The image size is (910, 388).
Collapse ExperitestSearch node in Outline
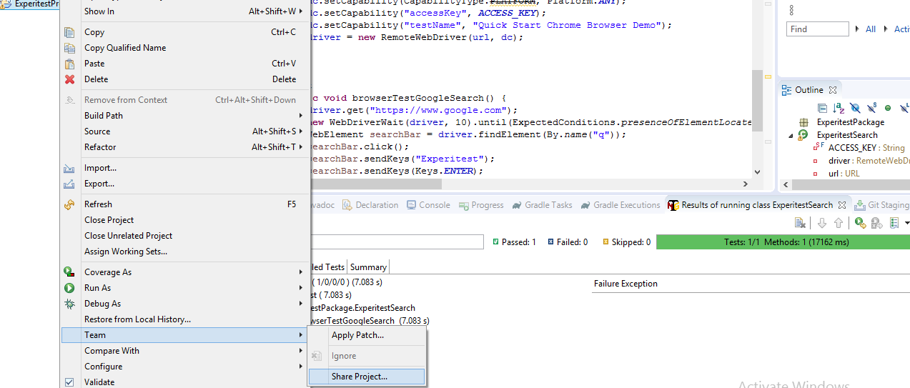pos(791,135)
